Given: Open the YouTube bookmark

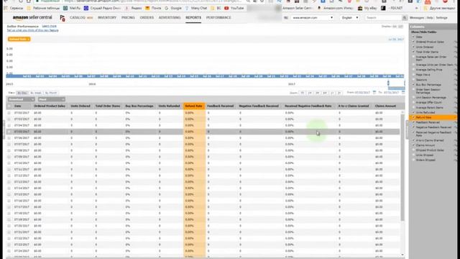Looking at the screenshot, I should point(234,8).
